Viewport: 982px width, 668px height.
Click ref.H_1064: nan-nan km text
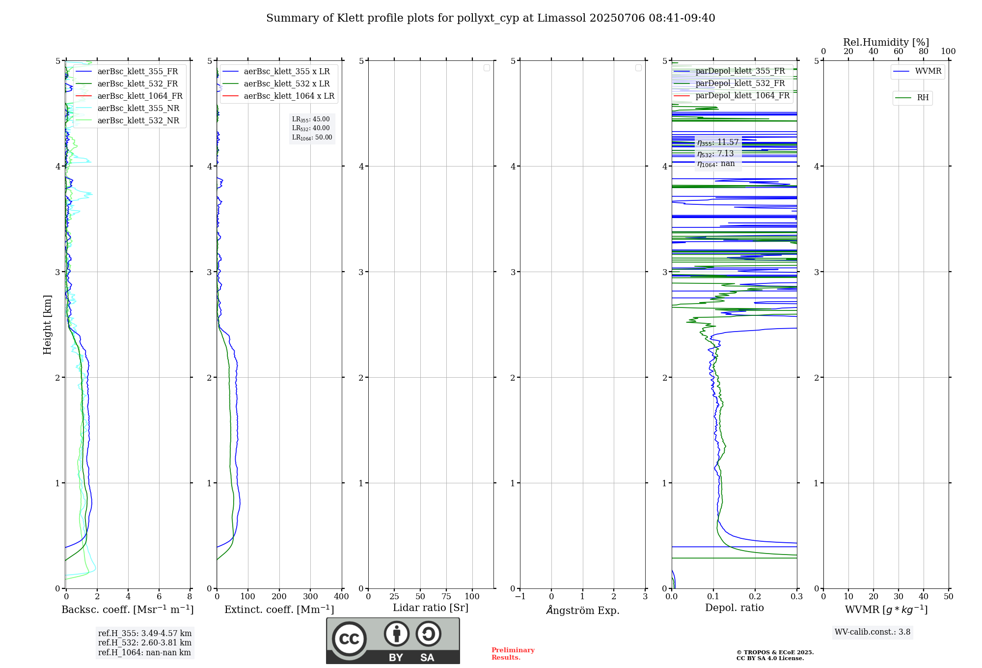tap(144, 653)
